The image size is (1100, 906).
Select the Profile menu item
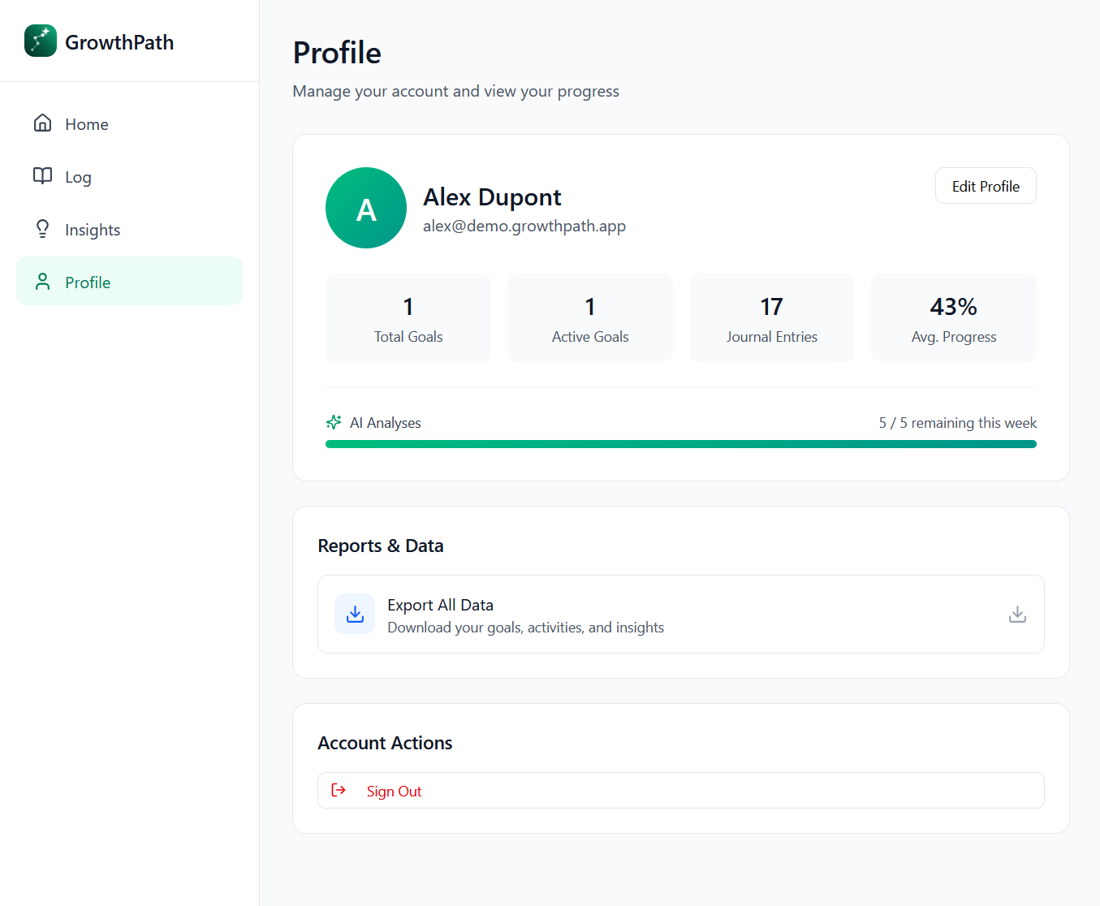(x=129, y=282)
